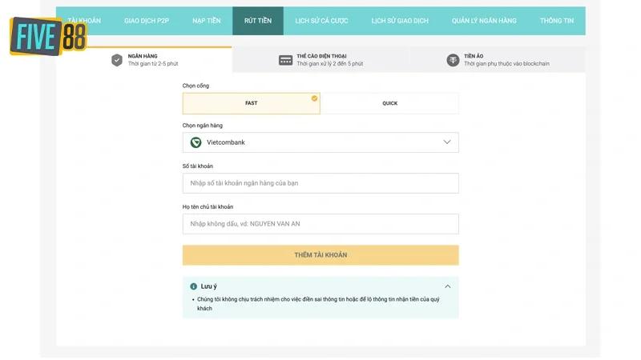Choose the Tiền ảo withdrawal method
The width and height of the screenshot is (641, 360).
pos(497,60)
